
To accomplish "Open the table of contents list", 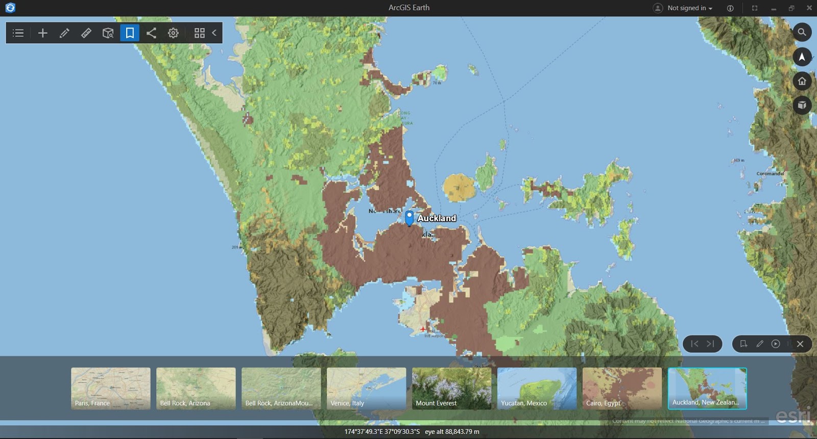I will (x=18, y=33).
